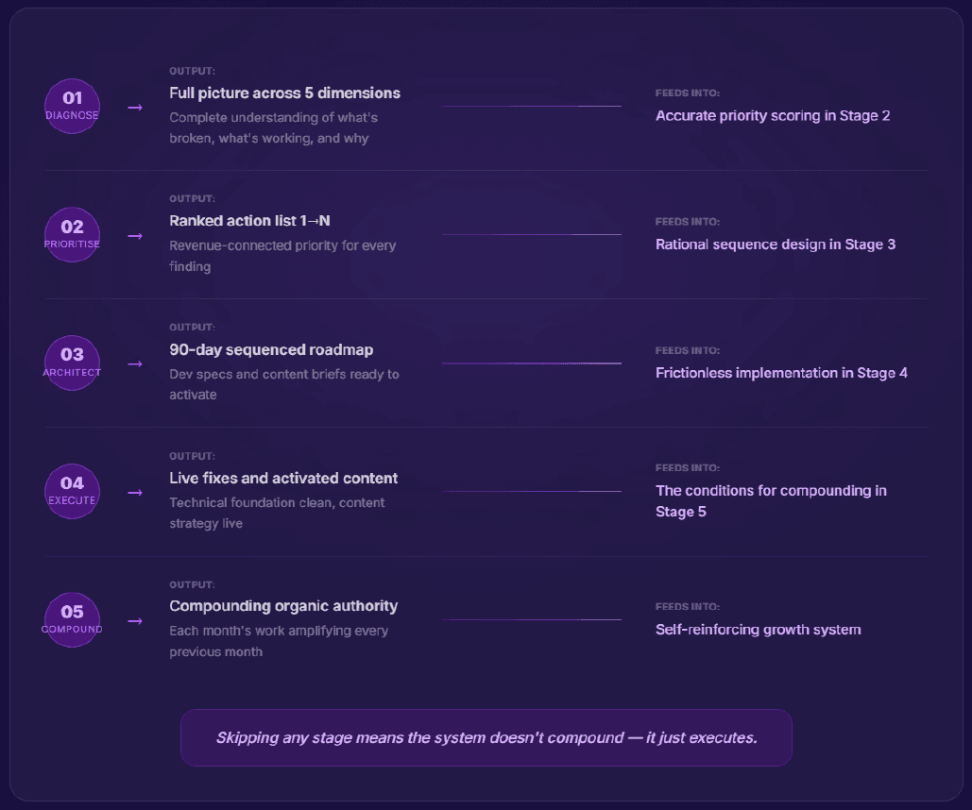Click the arrow next to Architect
Image resolution: width=972 pixels, height=810 pixels.
135,363
